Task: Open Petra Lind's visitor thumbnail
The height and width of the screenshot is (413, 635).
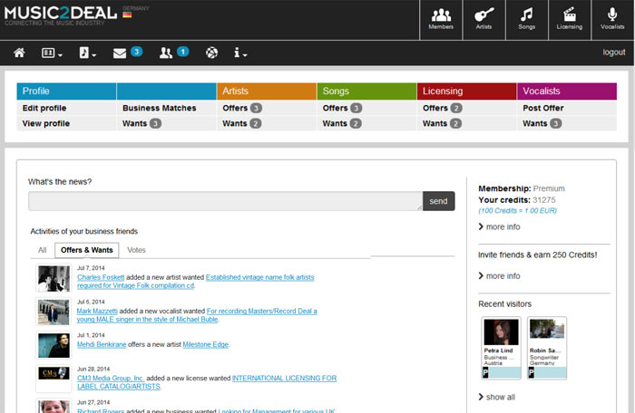Action: (x=501, y=331)
